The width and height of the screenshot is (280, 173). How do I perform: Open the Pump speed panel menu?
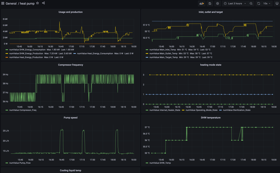pos(70,118)
